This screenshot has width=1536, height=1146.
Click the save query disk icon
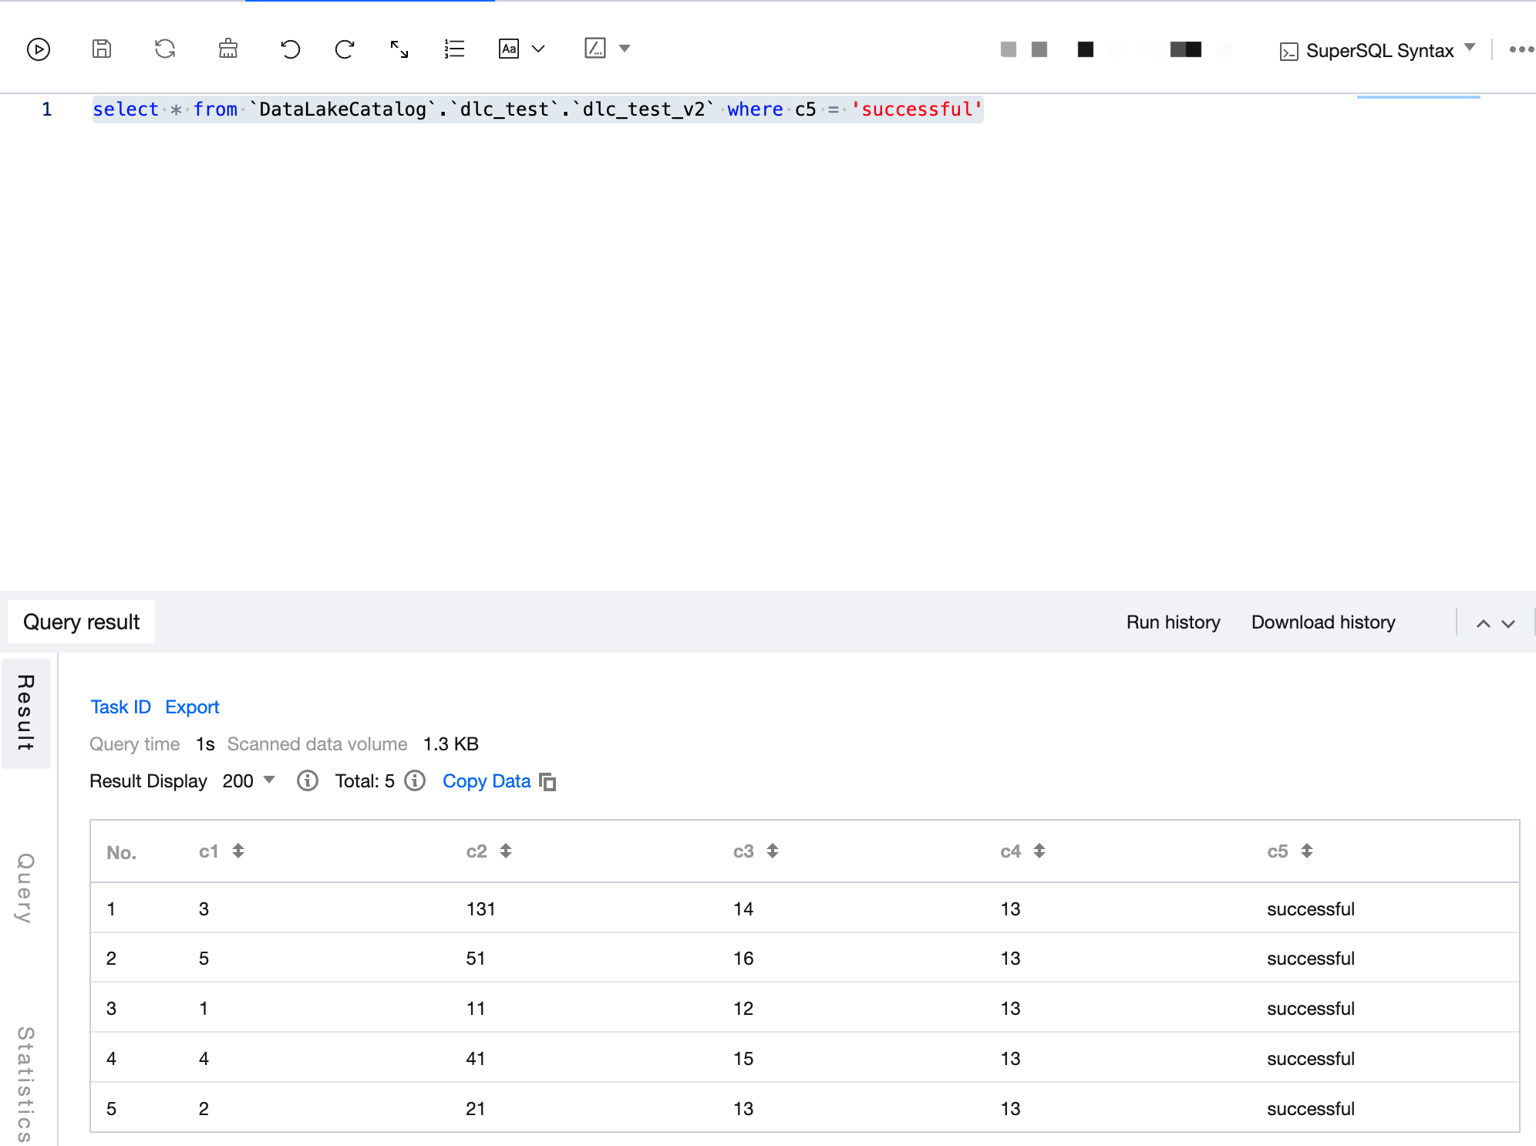click(x=102, y=49)
